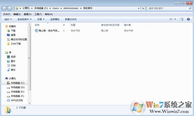Screen dimensions: 194x116
Task: Click navigation pane scrollbar down arrow
Action: pos(29,103)
